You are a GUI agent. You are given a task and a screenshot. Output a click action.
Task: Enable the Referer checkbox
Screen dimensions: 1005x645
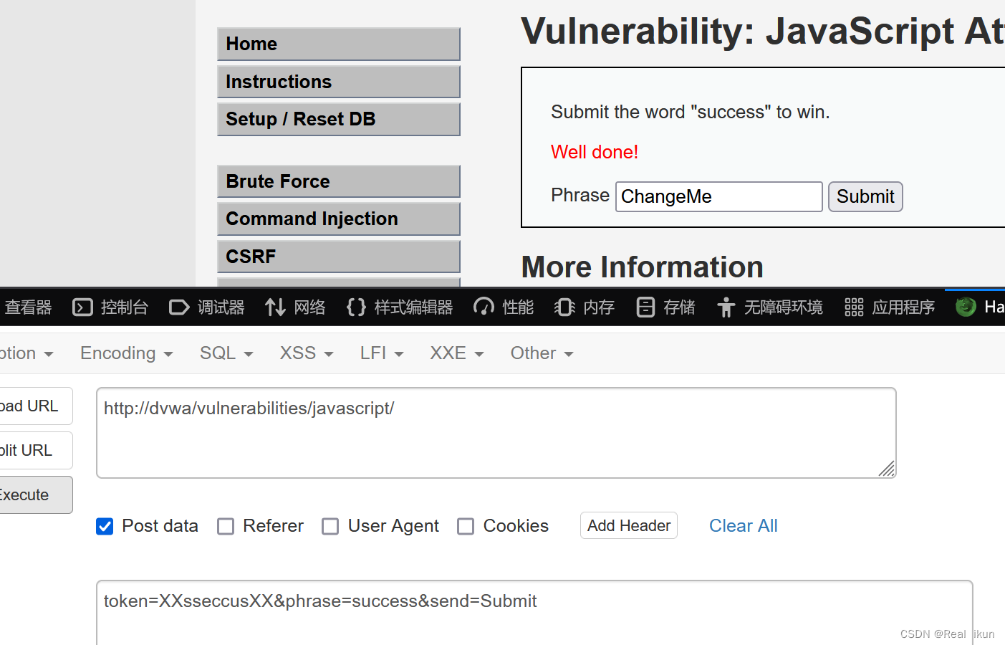pos(226,527)
